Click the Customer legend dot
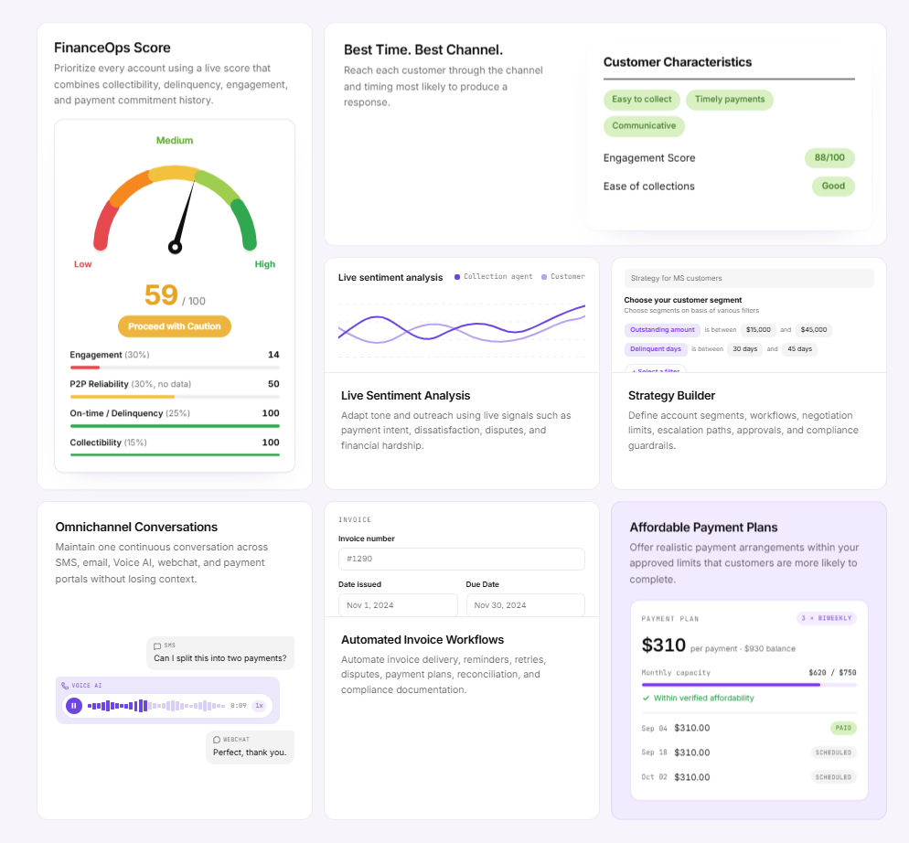Viewport: 909px width, 843px height. click(x=544, y=277)
